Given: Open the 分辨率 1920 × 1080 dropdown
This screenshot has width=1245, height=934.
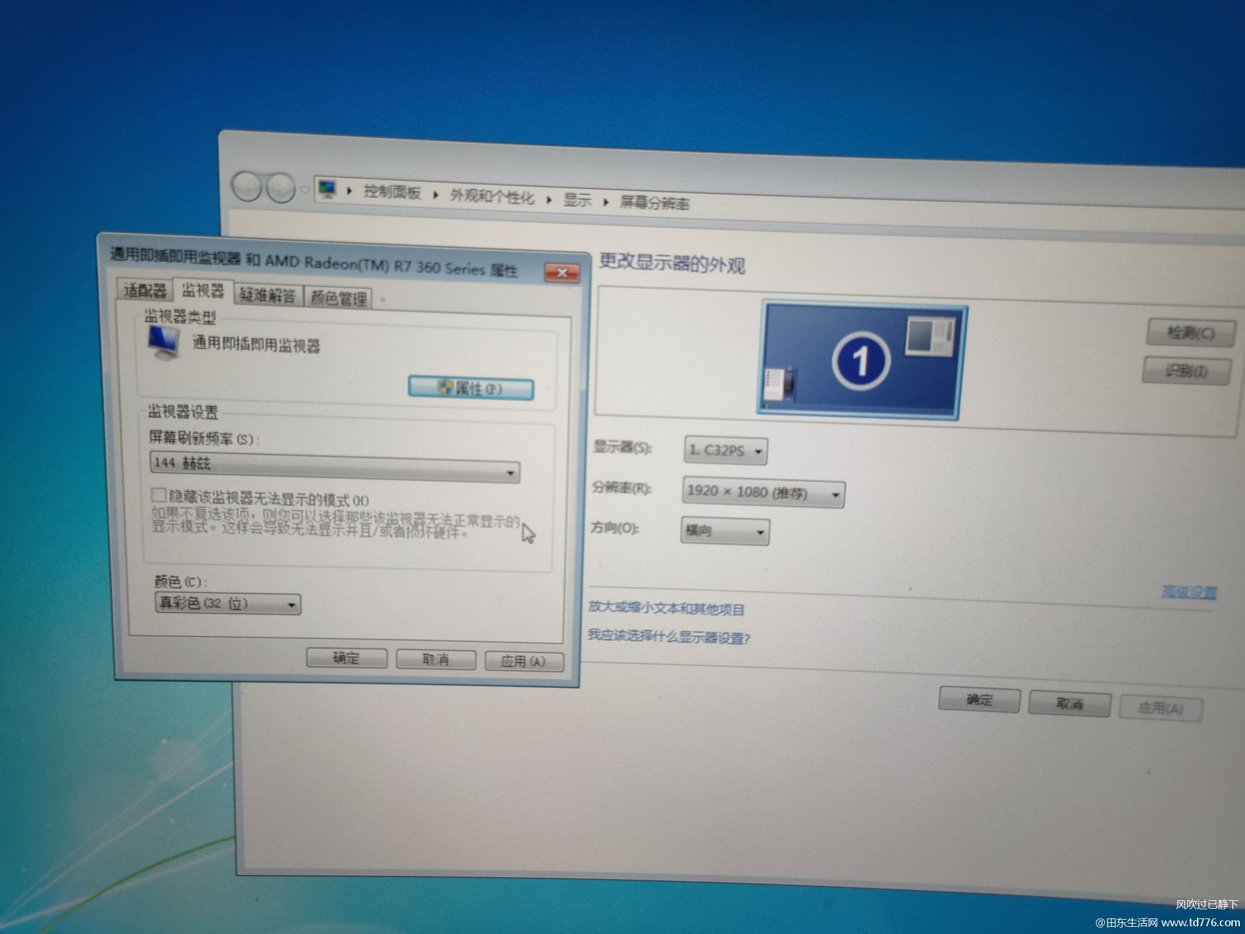Looking at the screenshot, I should click(763, 492).
